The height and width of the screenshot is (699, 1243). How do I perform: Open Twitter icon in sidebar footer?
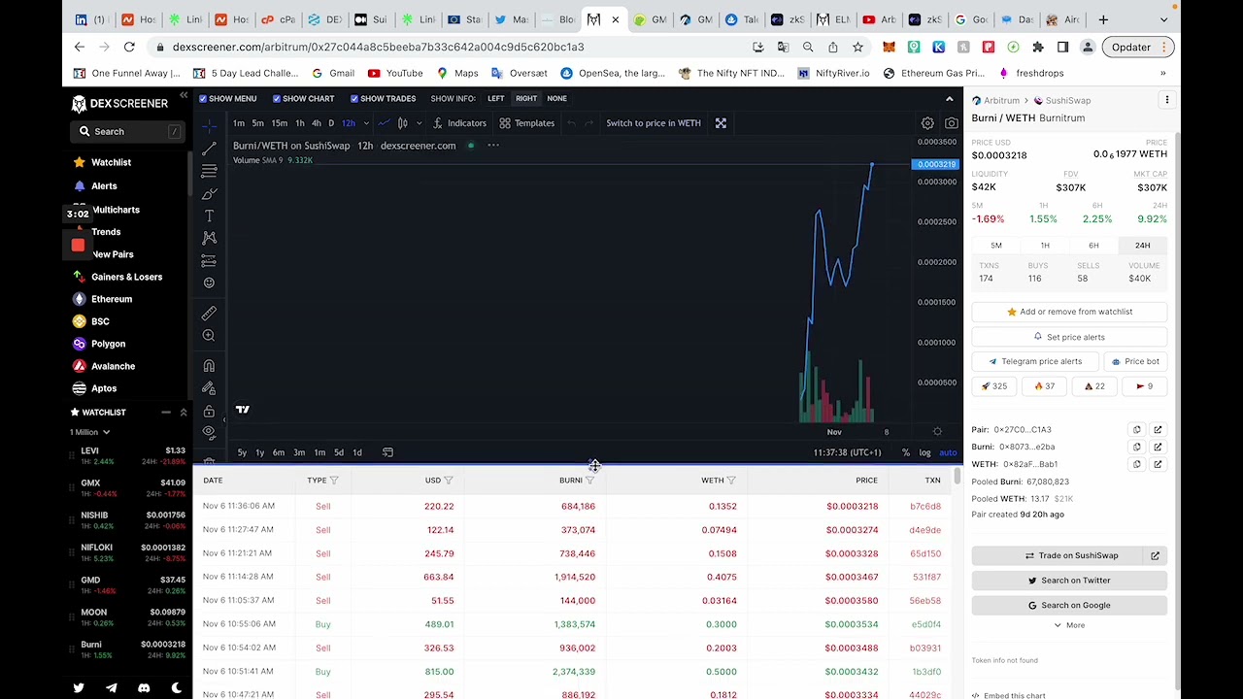point(79,688)
